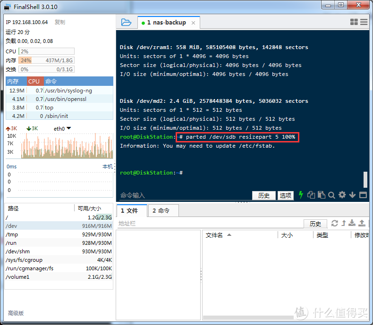Screen dimensions: 373x325
Task: Select the / root path row
Action: point(59,217)
